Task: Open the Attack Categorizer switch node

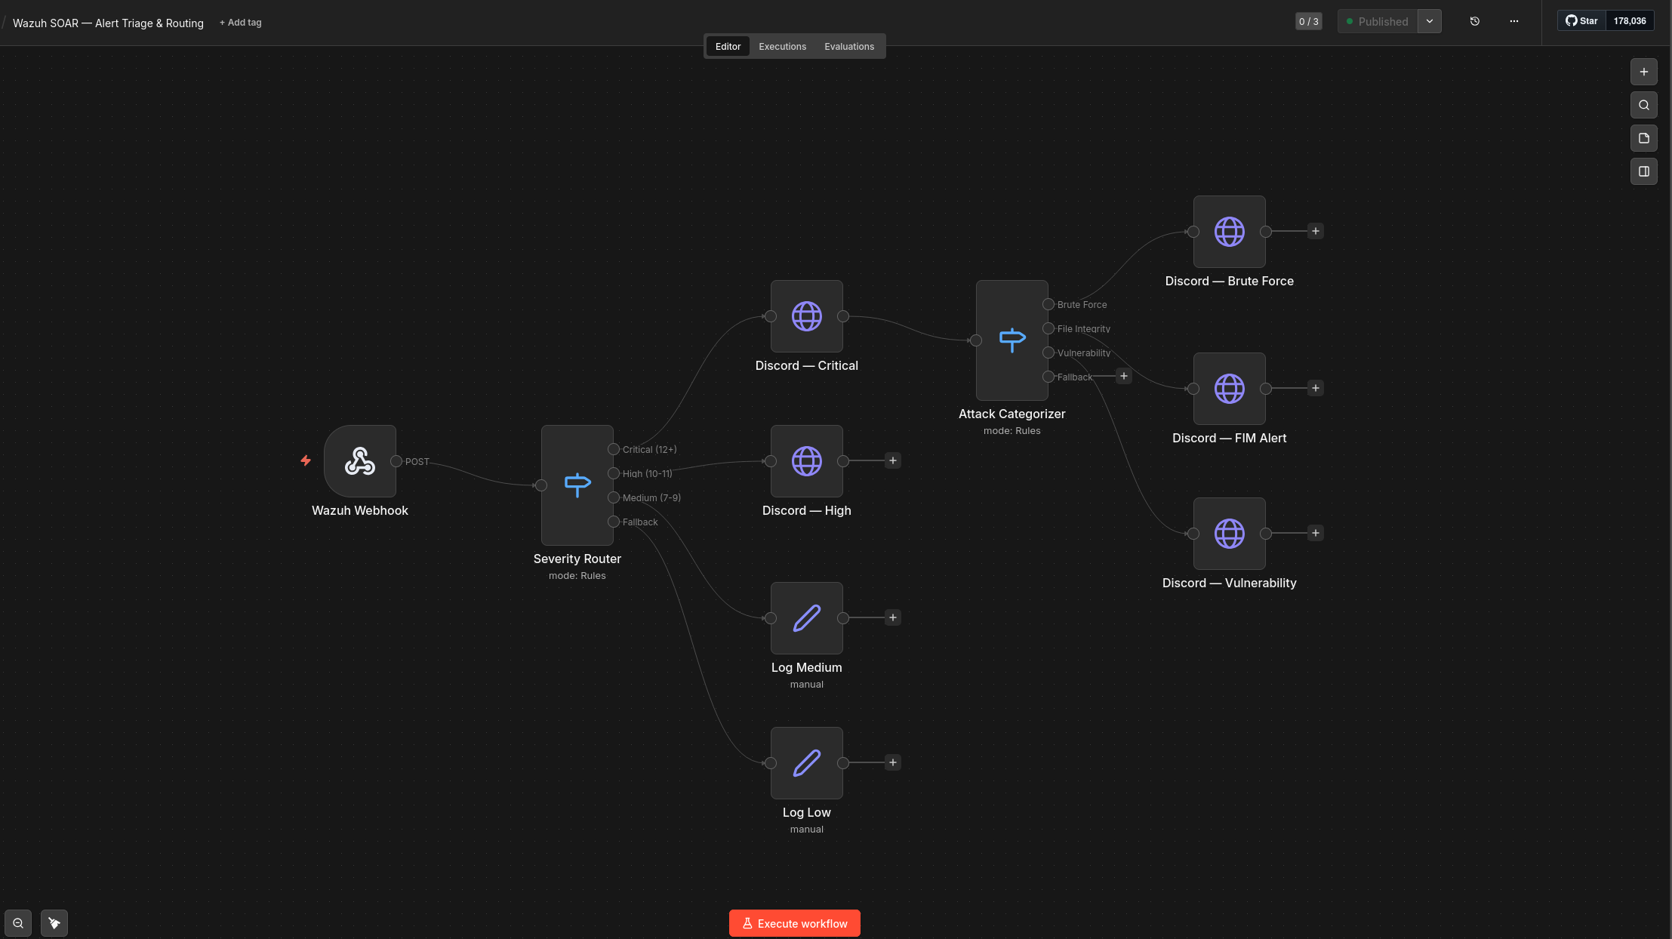Action: (1012, 340)
